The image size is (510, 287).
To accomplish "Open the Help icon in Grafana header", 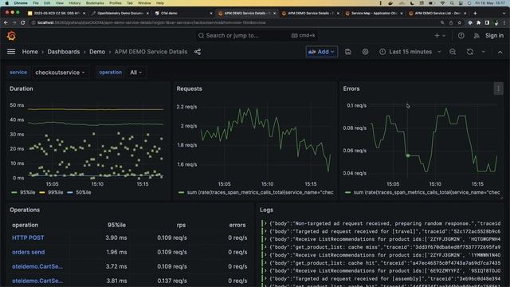I will pyautogui.click(x=461, y=36).
